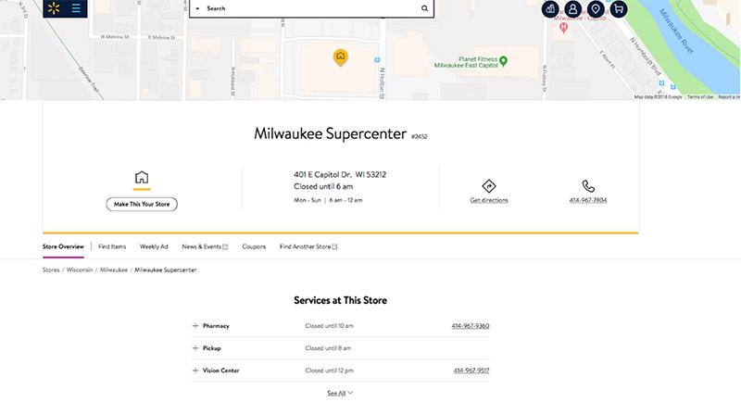Click Mon - Sun hours text

tap(328, 200)
